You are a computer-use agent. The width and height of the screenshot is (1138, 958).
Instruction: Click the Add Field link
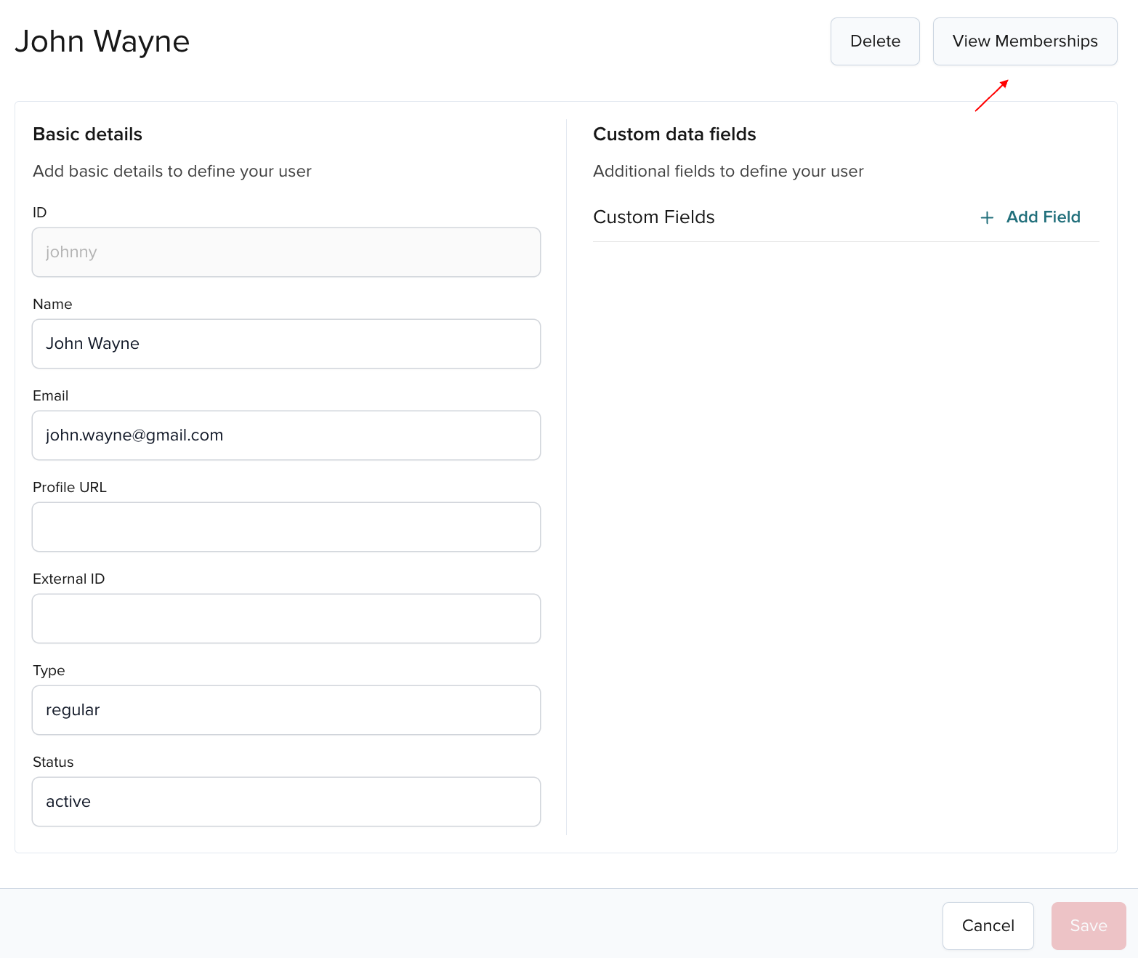[1043, 217]
